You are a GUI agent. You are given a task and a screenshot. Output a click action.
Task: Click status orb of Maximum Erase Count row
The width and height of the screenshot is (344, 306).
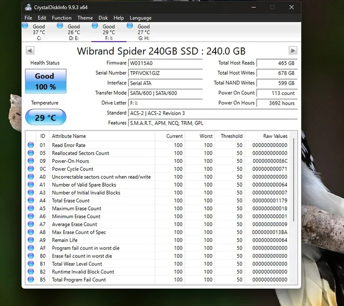31,208
